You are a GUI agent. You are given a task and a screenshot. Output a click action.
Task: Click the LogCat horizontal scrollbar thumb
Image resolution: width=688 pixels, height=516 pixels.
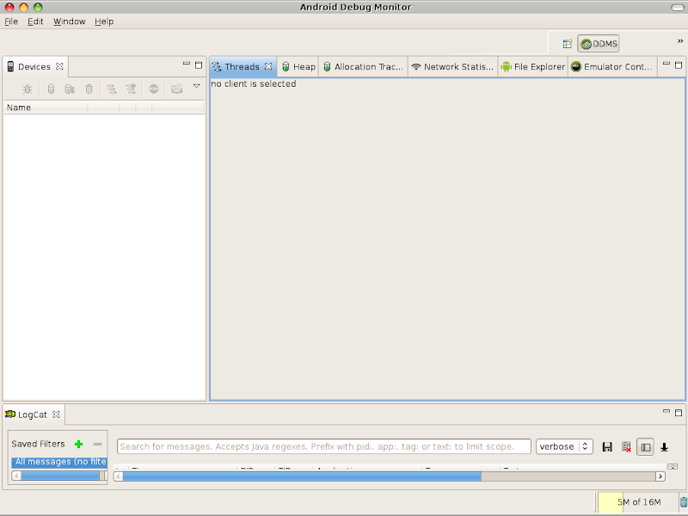coord(302,476)
